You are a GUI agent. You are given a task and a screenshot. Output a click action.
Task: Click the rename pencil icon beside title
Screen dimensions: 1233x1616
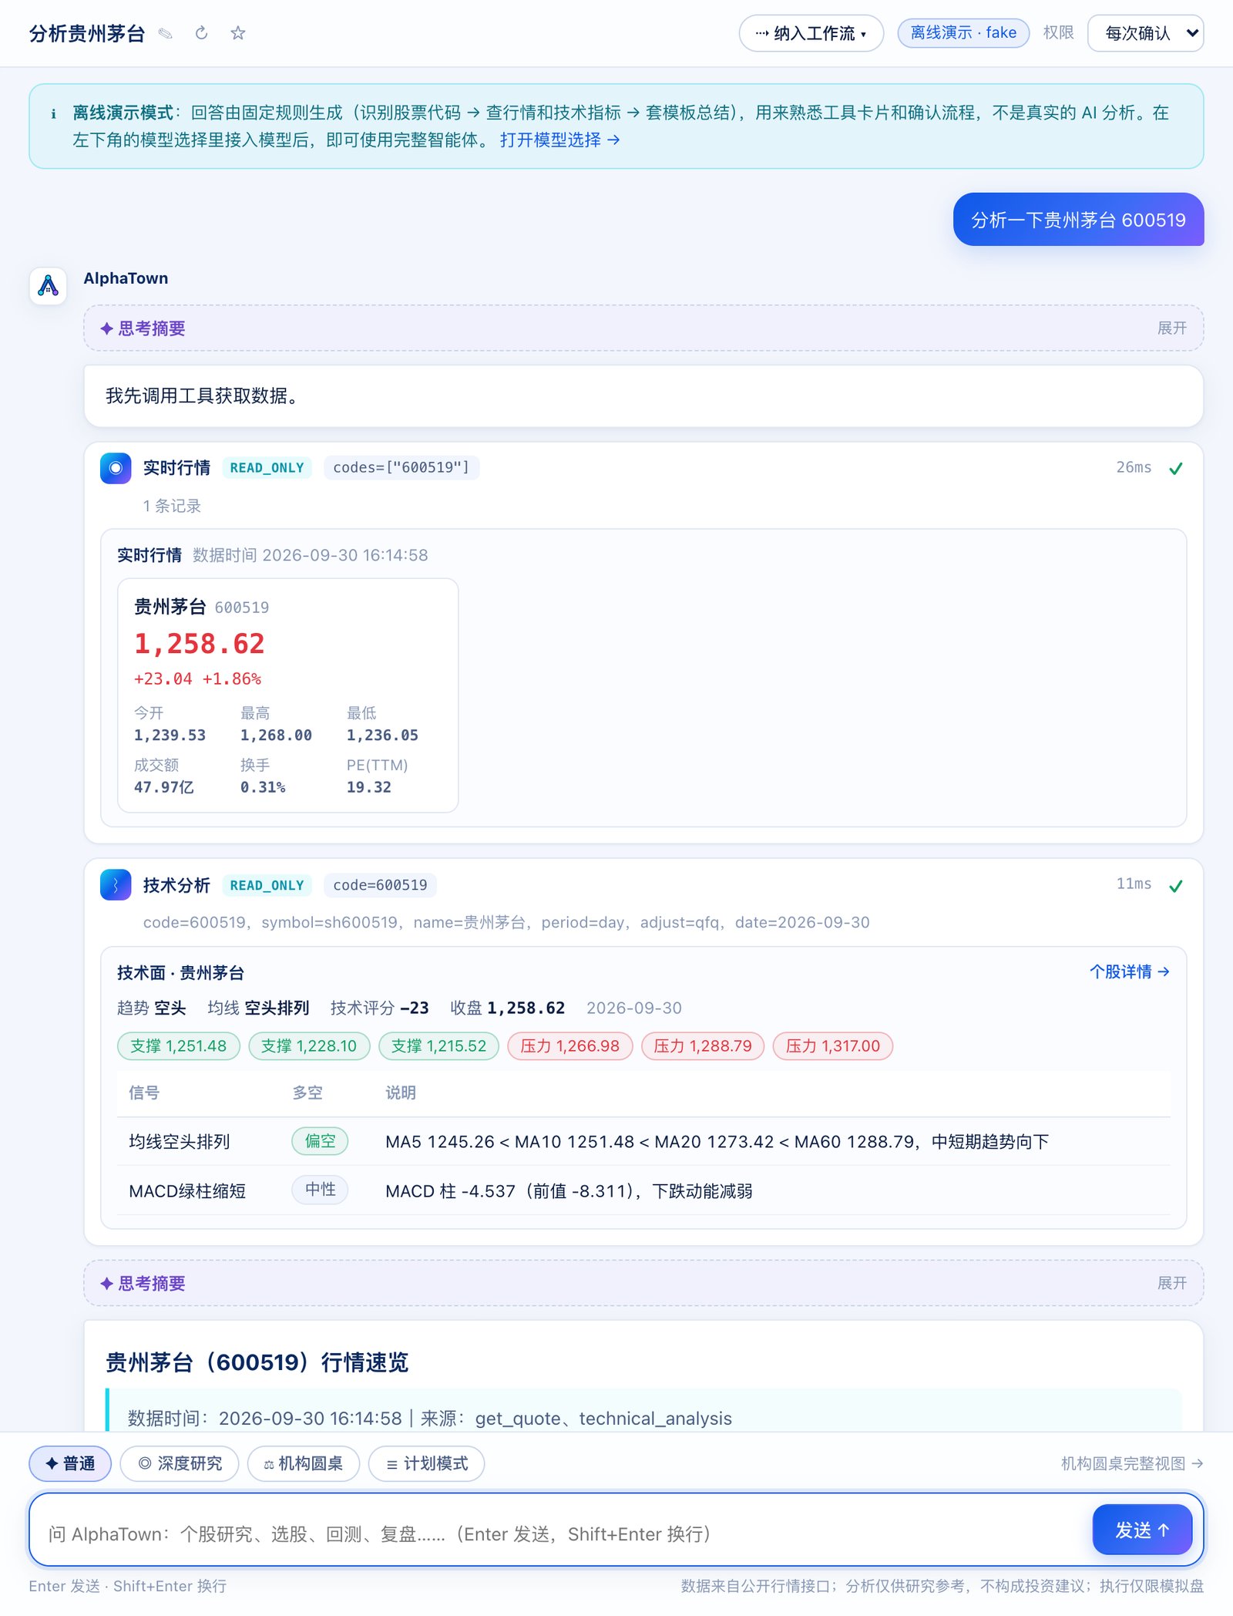click(x=165, y=33)
